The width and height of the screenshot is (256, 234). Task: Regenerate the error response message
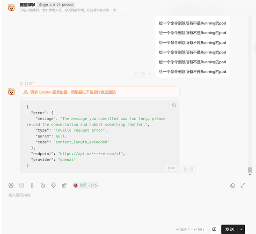coord(185,169)
